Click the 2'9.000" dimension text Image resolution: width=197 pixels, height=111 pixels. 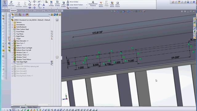pyautogui.click(x=175, y=58)
